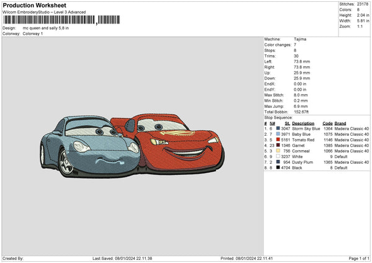Click 'Dusty Plum' description text
This screenshot has height=263, width=372.
click(x=303, y=163)
